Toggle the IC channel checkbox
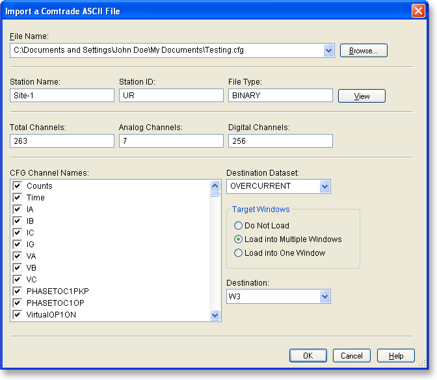Image resolution: width=437 pixels, height=380 pixels. coord(17,232)
